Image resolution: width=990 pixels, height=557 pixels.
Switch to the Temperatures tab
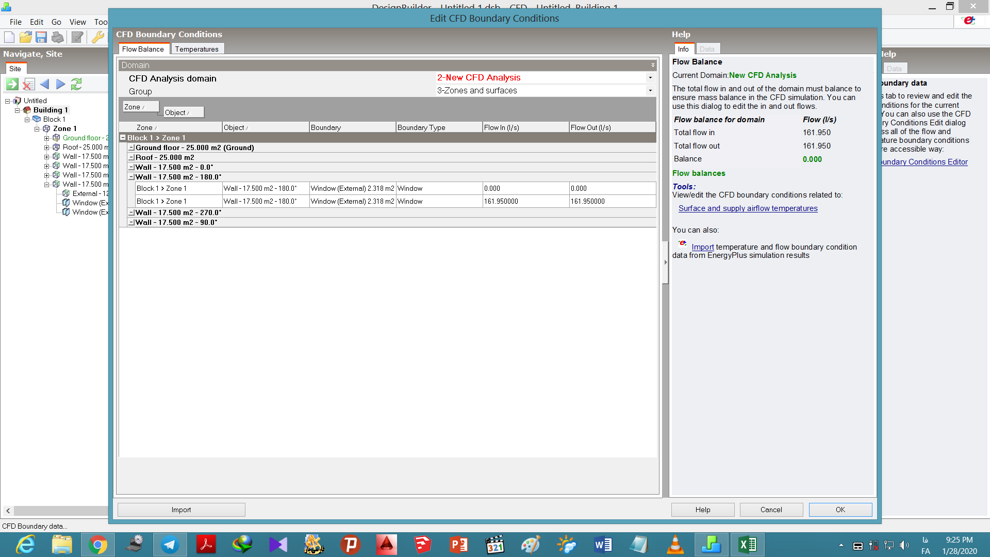[x=196, y=49]
